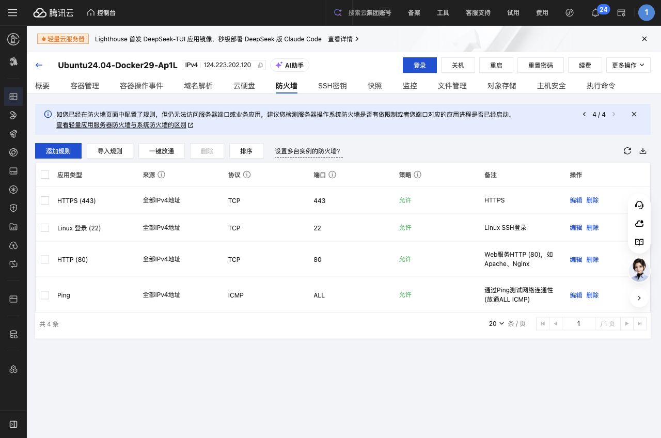661x438 pixels.
Task: Check the HTTP (80) rule checkbox
Action: point(45,259)
